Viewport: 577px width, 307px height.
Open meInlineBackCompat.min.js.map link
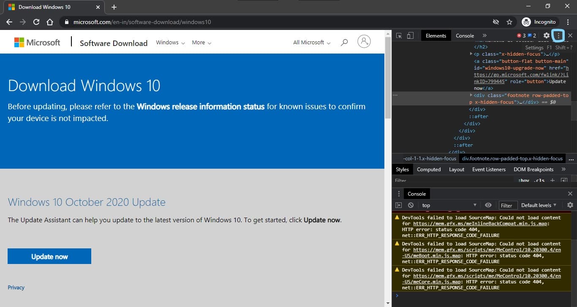coord(480,224)
